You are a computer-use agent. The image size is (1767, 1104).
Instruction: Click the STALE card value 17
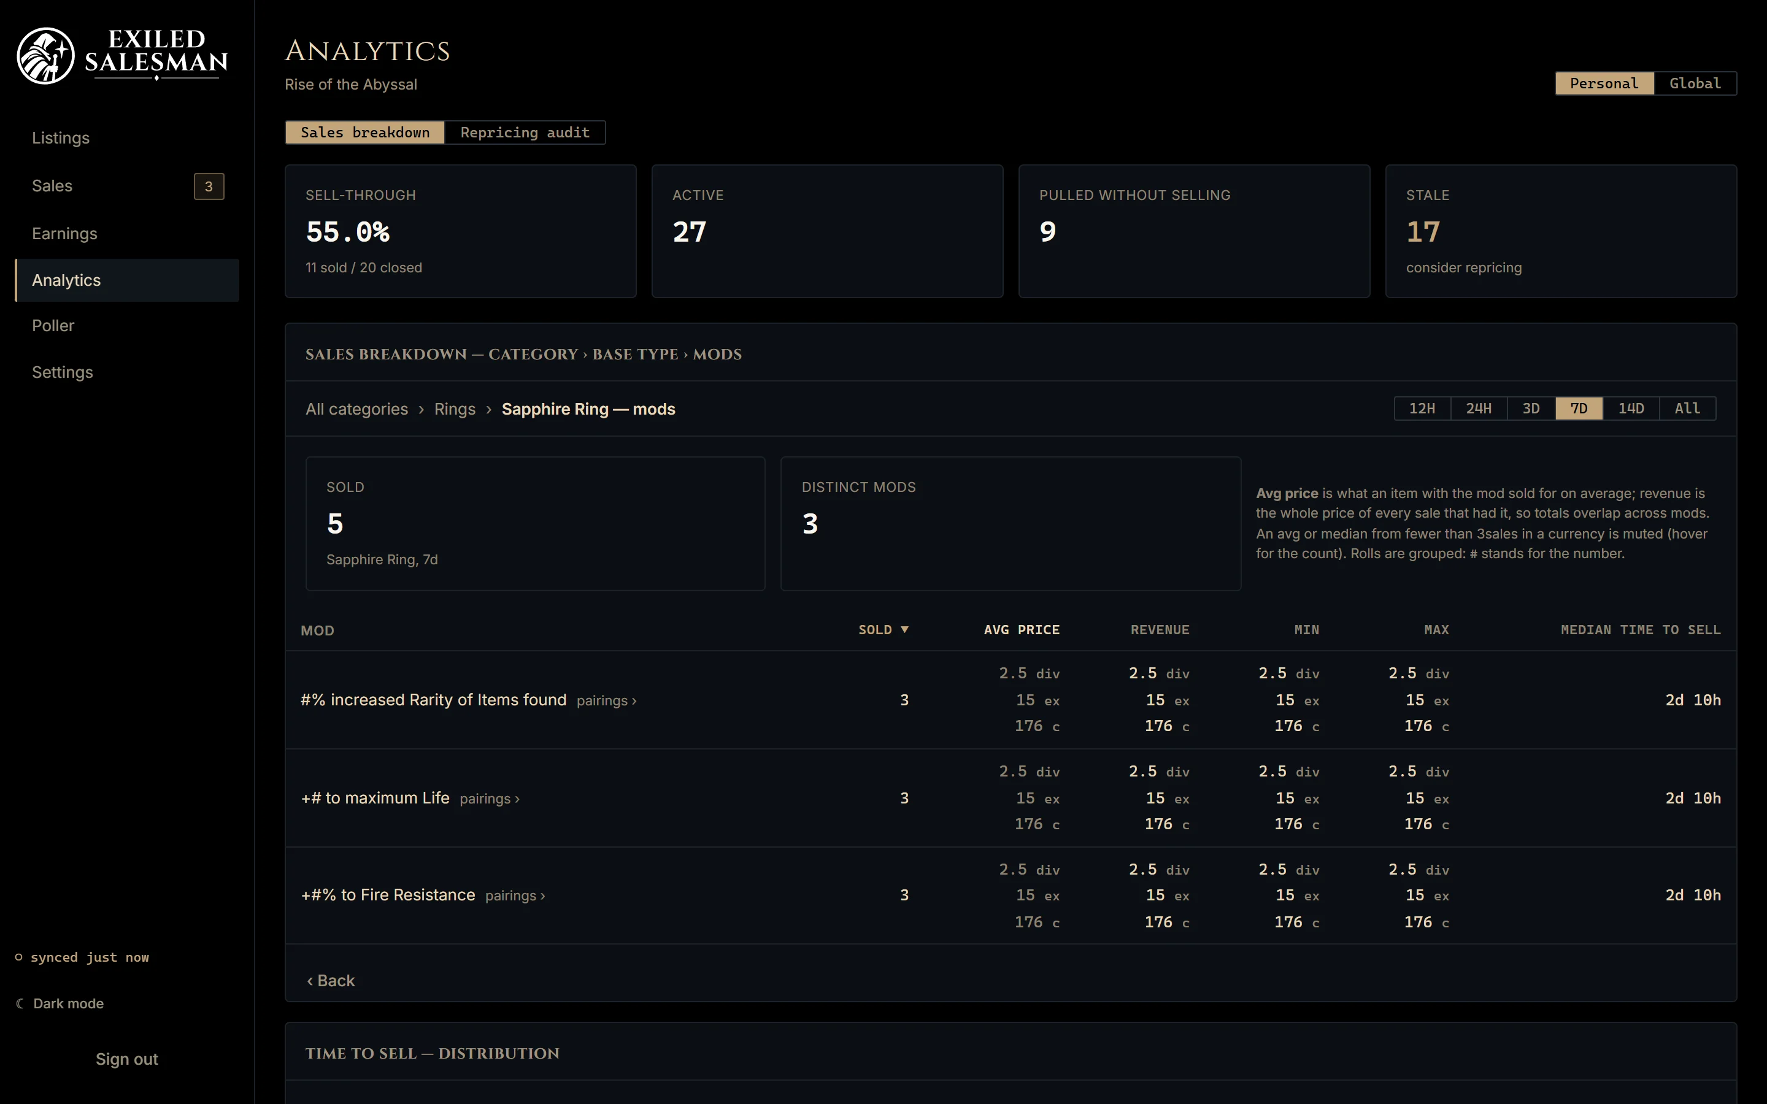[x=1423, y=231]
